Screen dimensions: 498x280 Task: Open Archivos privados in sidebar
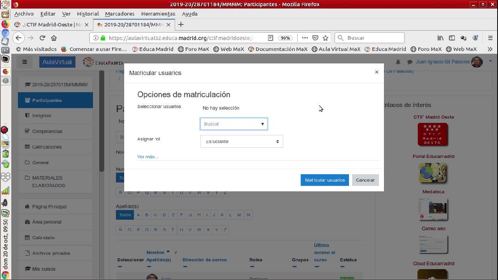pyautogui.click(x=55, y=253)
